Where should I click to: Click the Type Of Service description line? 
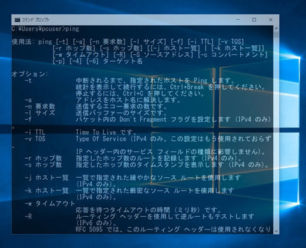click(173, 139)
